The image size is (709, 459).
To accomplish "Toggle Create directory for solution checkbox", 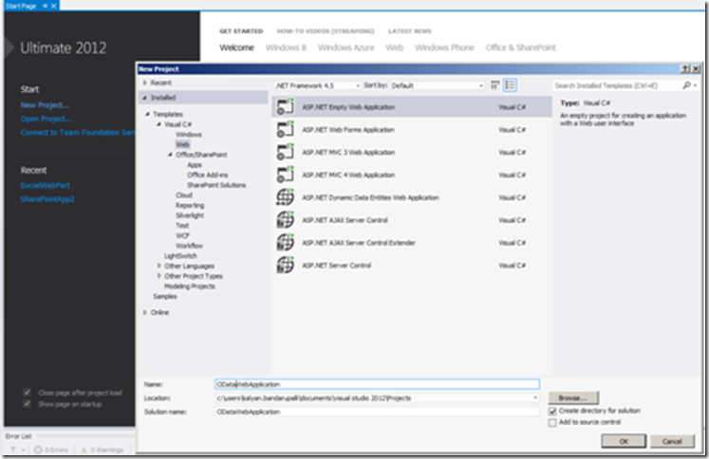I will [x=552, y=412].
